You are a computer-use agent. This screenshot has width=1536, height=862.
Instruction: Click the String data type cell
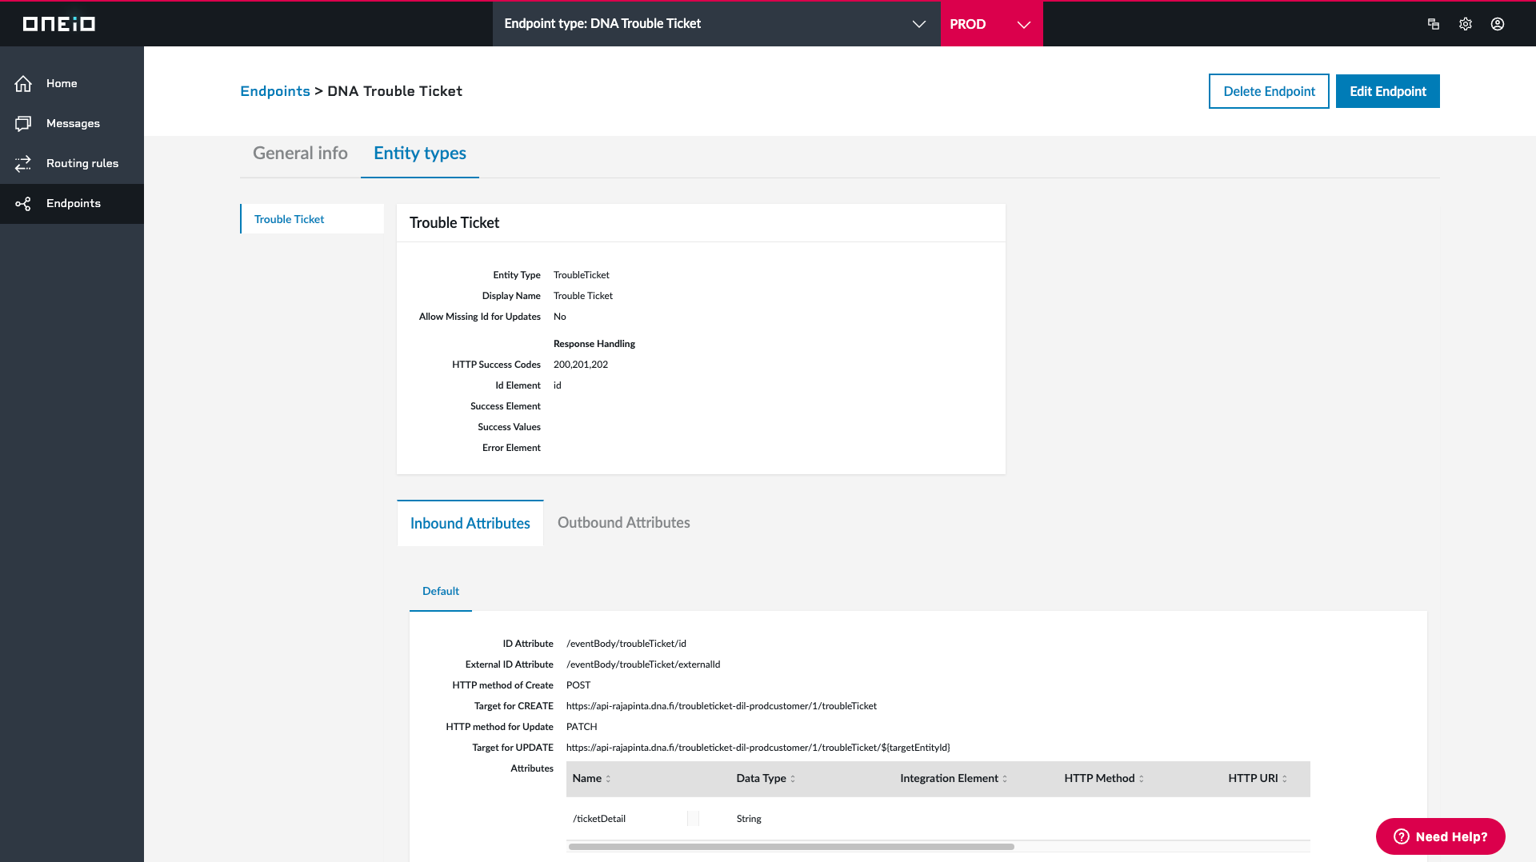[749, 819]
